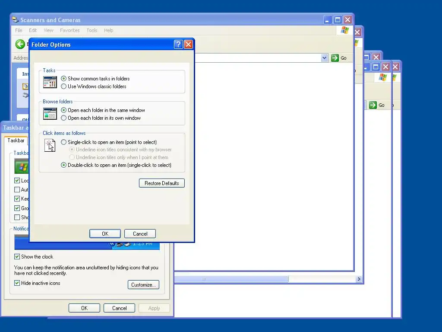Click the Go label in Scanners and Cameras
Image resolution: width=442 pixels, height=332 pixels.
click(343, 58)
